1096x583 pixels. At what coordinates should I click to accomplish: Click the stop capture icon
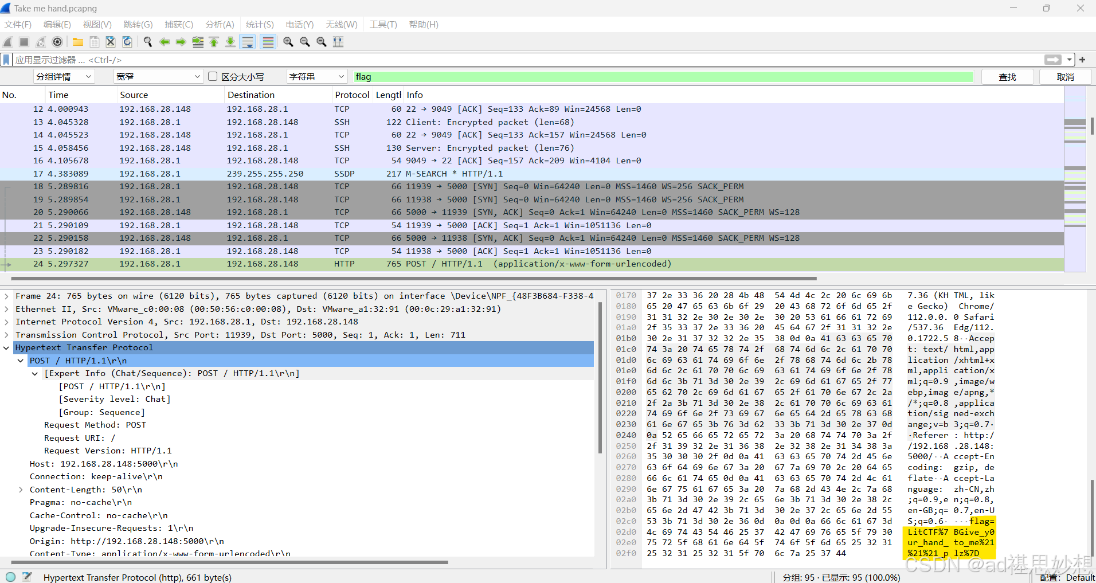pos(24,41)
